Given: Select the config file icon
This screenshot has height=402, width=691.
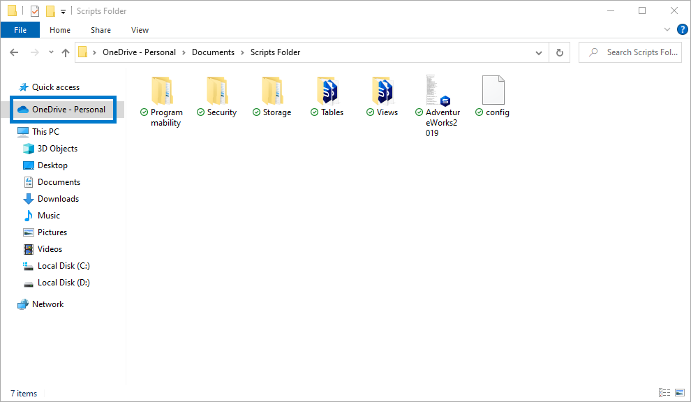Looking at the screenshot, I should (493, 90).
